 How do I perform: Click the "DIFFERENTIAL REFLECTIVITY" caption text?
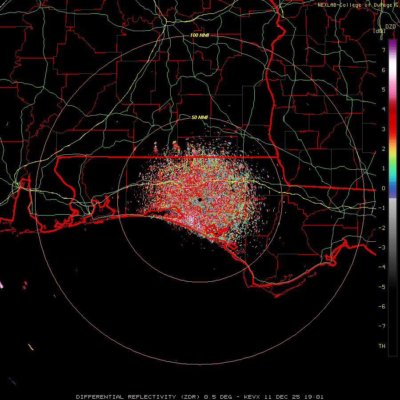coord(126,397)
